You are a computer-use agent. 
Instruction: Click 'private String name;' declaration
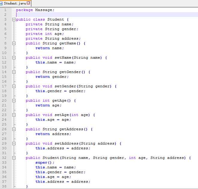(49, 24)
